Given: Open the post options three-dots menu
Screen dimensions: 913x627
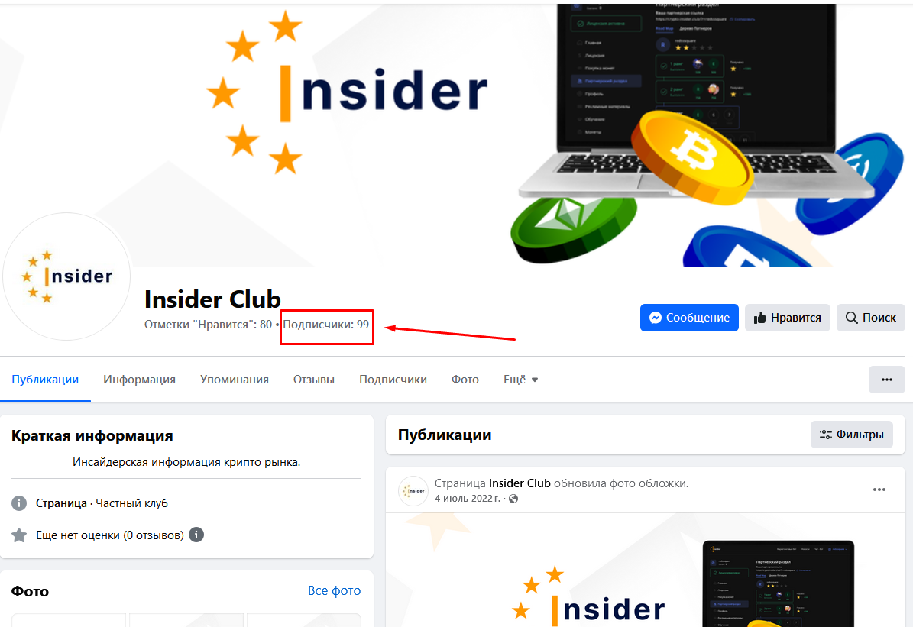Looking at the screenshot, I should 879,490.
